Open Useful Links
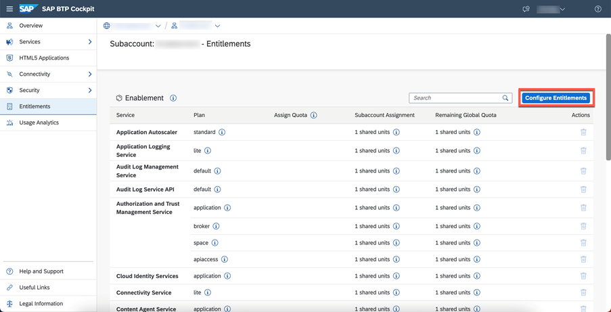 48,288
